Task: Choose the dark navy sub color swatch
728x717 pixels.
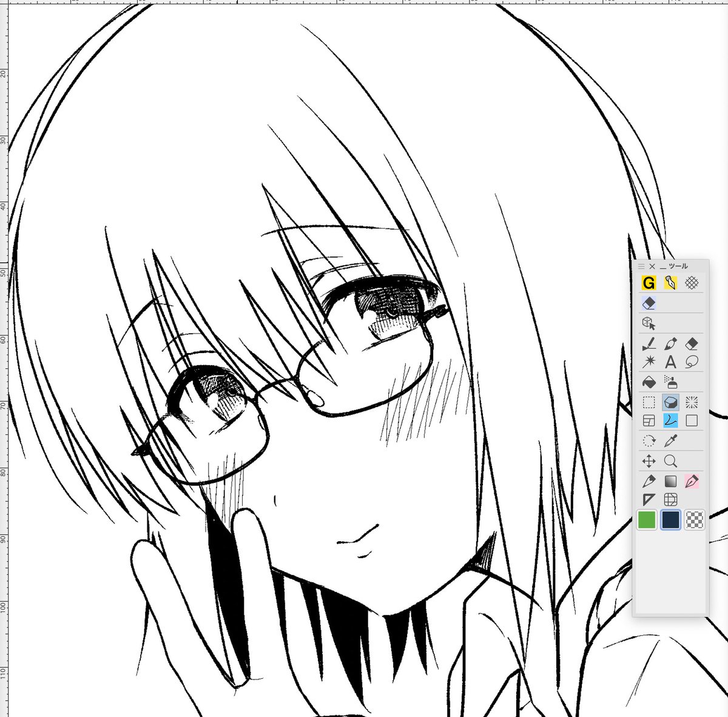Action: 670,520
